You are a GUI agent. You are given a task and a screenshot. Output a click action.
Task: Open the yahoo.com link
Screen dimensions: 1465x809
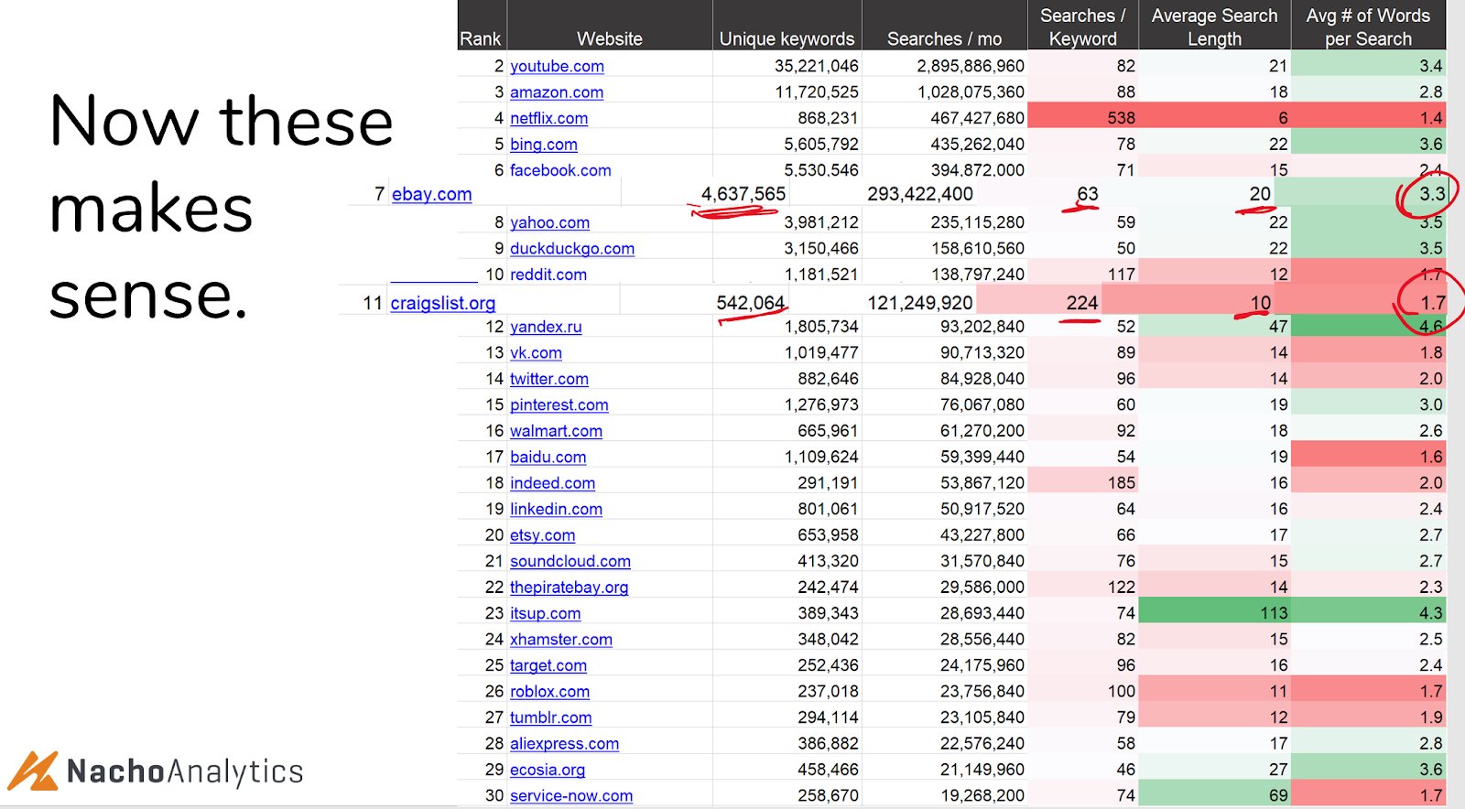549,222
